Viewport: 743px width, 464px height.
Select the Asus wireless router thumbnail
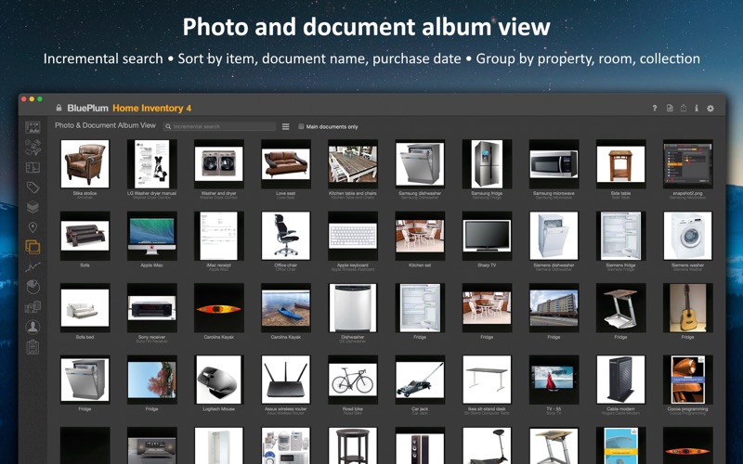[286, 380]
